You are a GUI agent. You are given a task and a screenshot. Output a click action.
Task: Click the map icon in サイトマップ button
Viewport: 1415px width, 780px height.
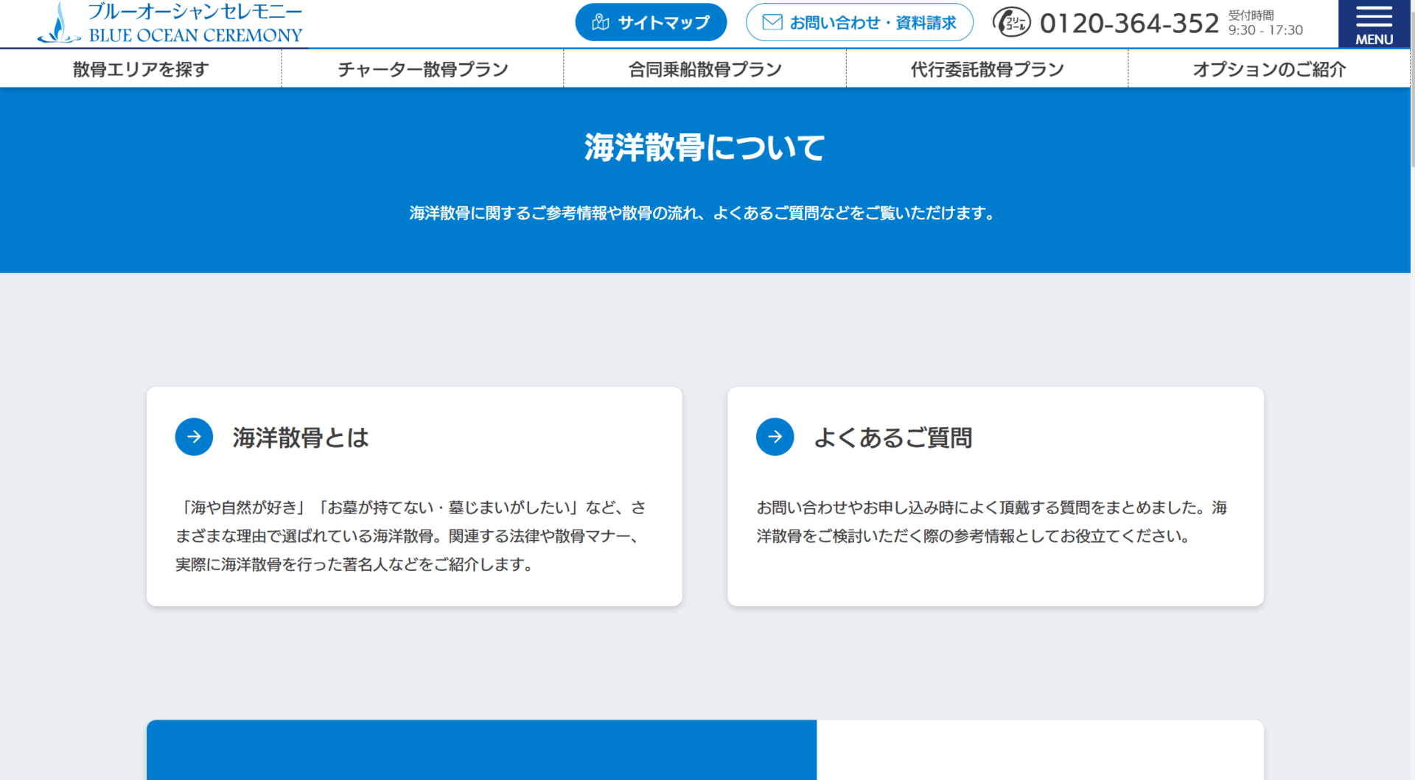(x=601, y=23)
